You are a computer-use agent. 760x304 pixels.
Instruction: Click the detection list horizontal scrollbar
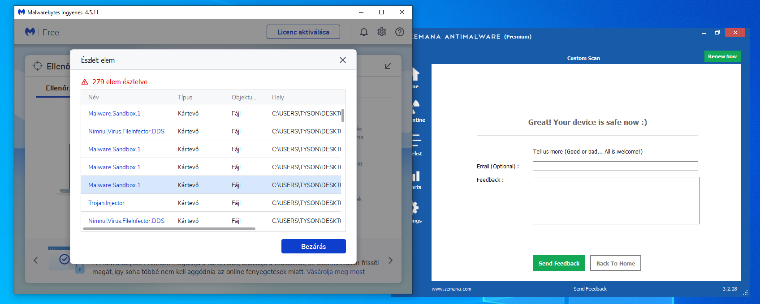click(169, 229)
